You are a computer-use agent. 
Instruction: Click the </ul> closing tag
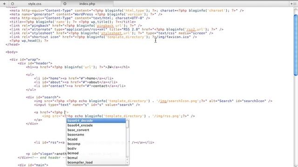tap(31, 90)
